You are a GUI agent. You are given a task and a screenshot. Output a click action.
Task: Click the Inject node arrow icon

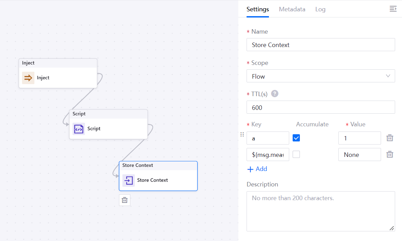click(28, 78)
